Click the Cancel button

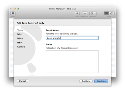click(22, 81)
